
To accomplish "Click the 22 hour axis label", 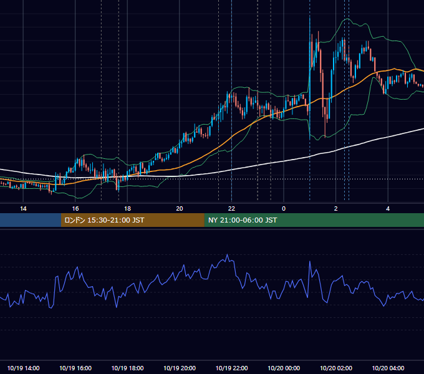I will [231, 209].
